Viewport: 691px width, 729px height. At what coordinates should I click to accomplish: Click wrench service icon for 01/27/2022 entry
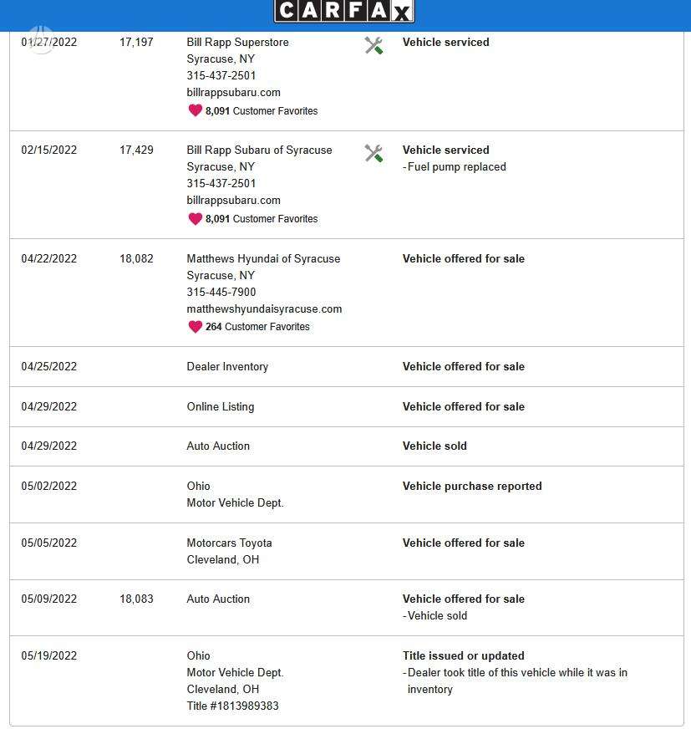point(373,45)
